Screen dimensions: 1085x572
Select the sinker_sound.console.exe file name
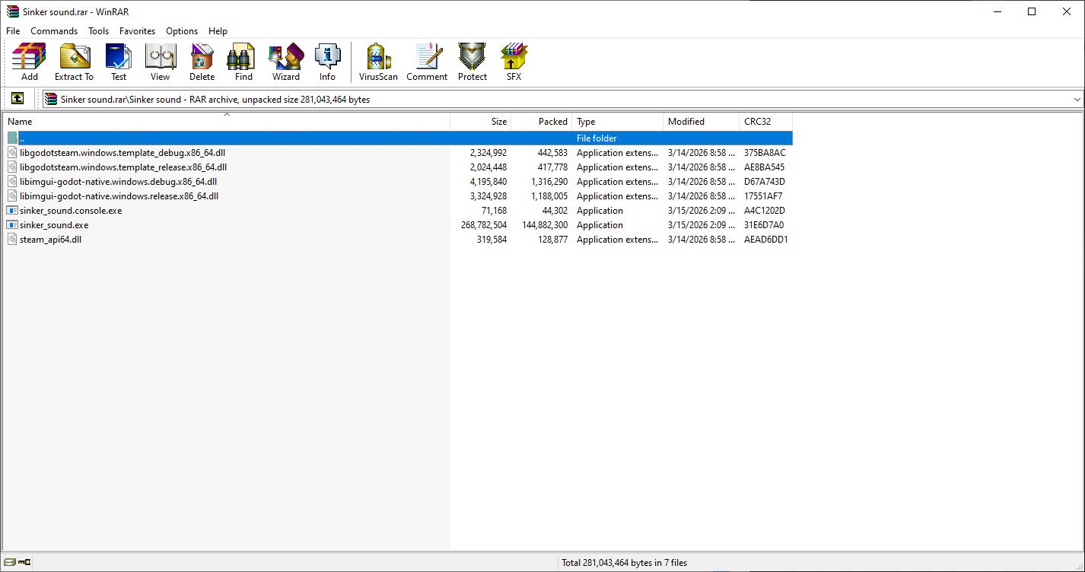[x=71, y=211]
